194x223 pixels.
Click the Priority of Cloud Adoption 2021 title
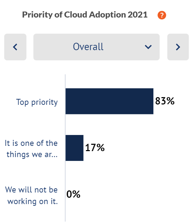click(85, 15)
